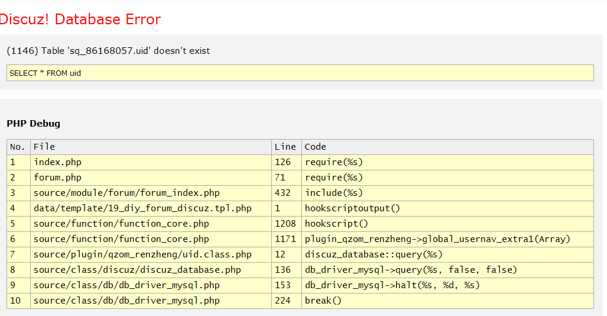Select the 'index.php' file cell
Image resolution: width=607 pixels, height=316 pixels.
click(151, 162)
